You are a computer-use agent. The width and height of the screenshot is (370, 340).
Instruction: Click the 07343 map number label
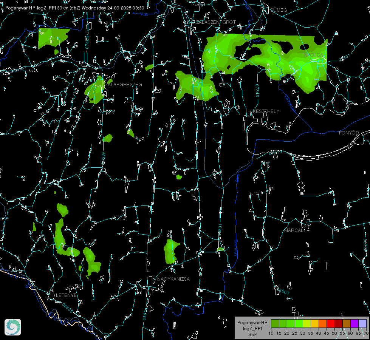pos(257,91)
